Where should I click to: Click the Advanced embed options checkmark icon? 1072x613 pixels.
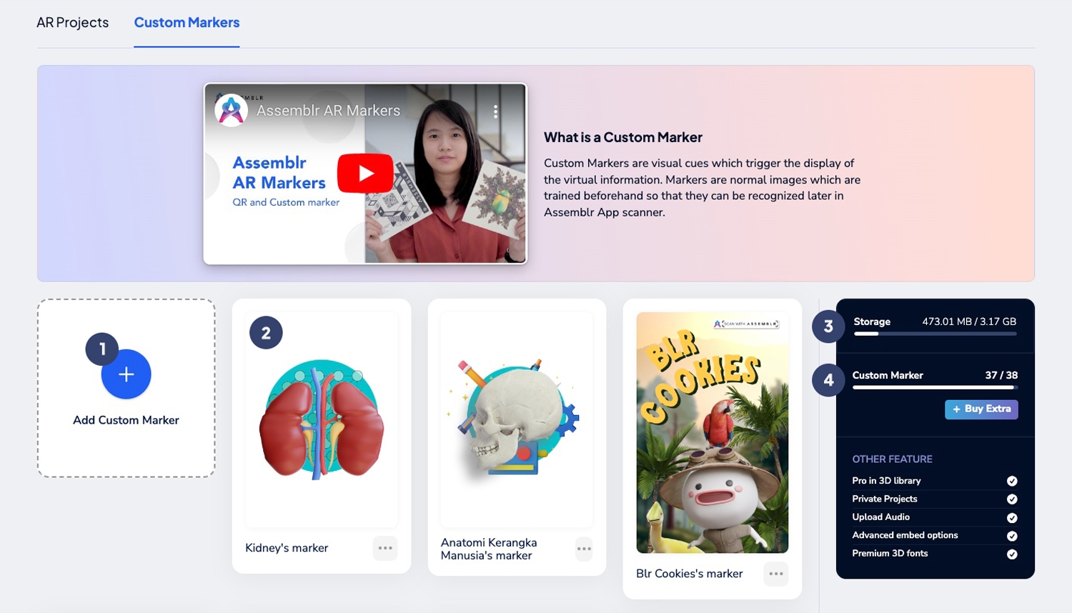click(x=1012, y=536)
